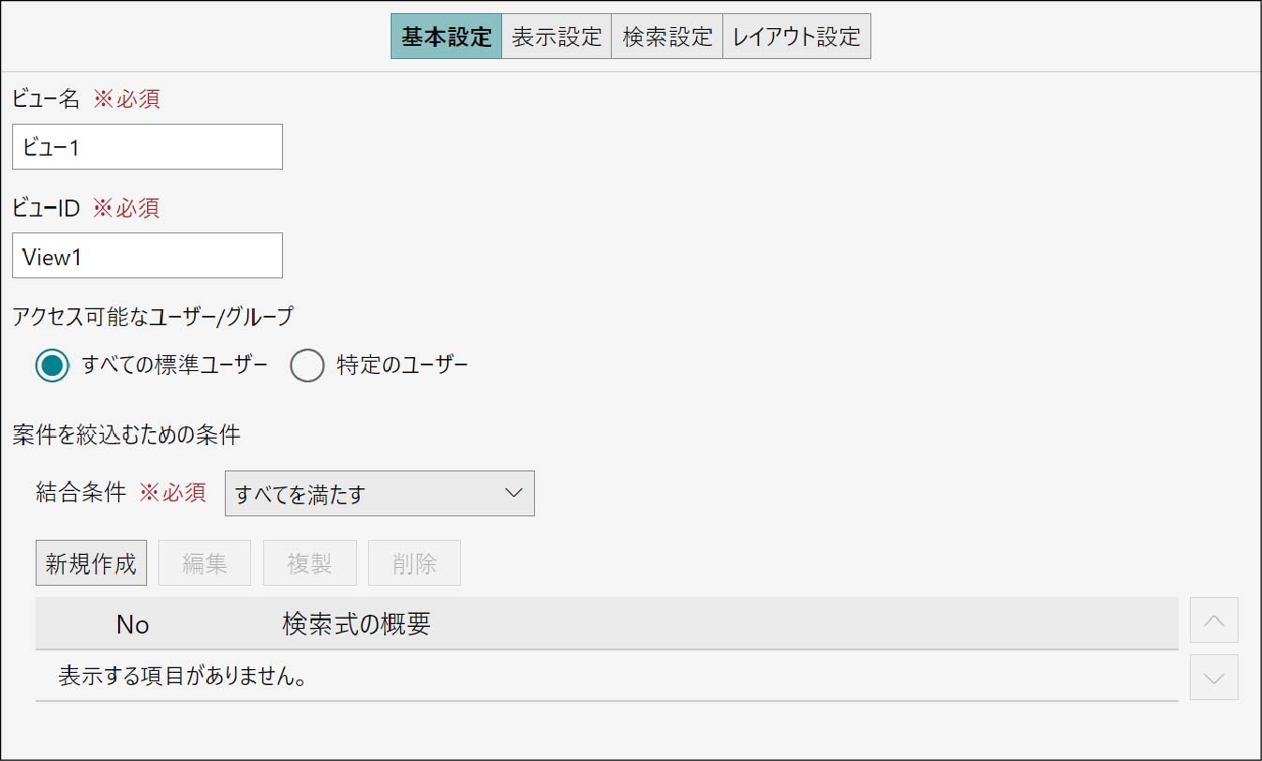Select the すべての標準ユーザー radio button
This screenshot has height=761, width=1262.
pos(52,366)
